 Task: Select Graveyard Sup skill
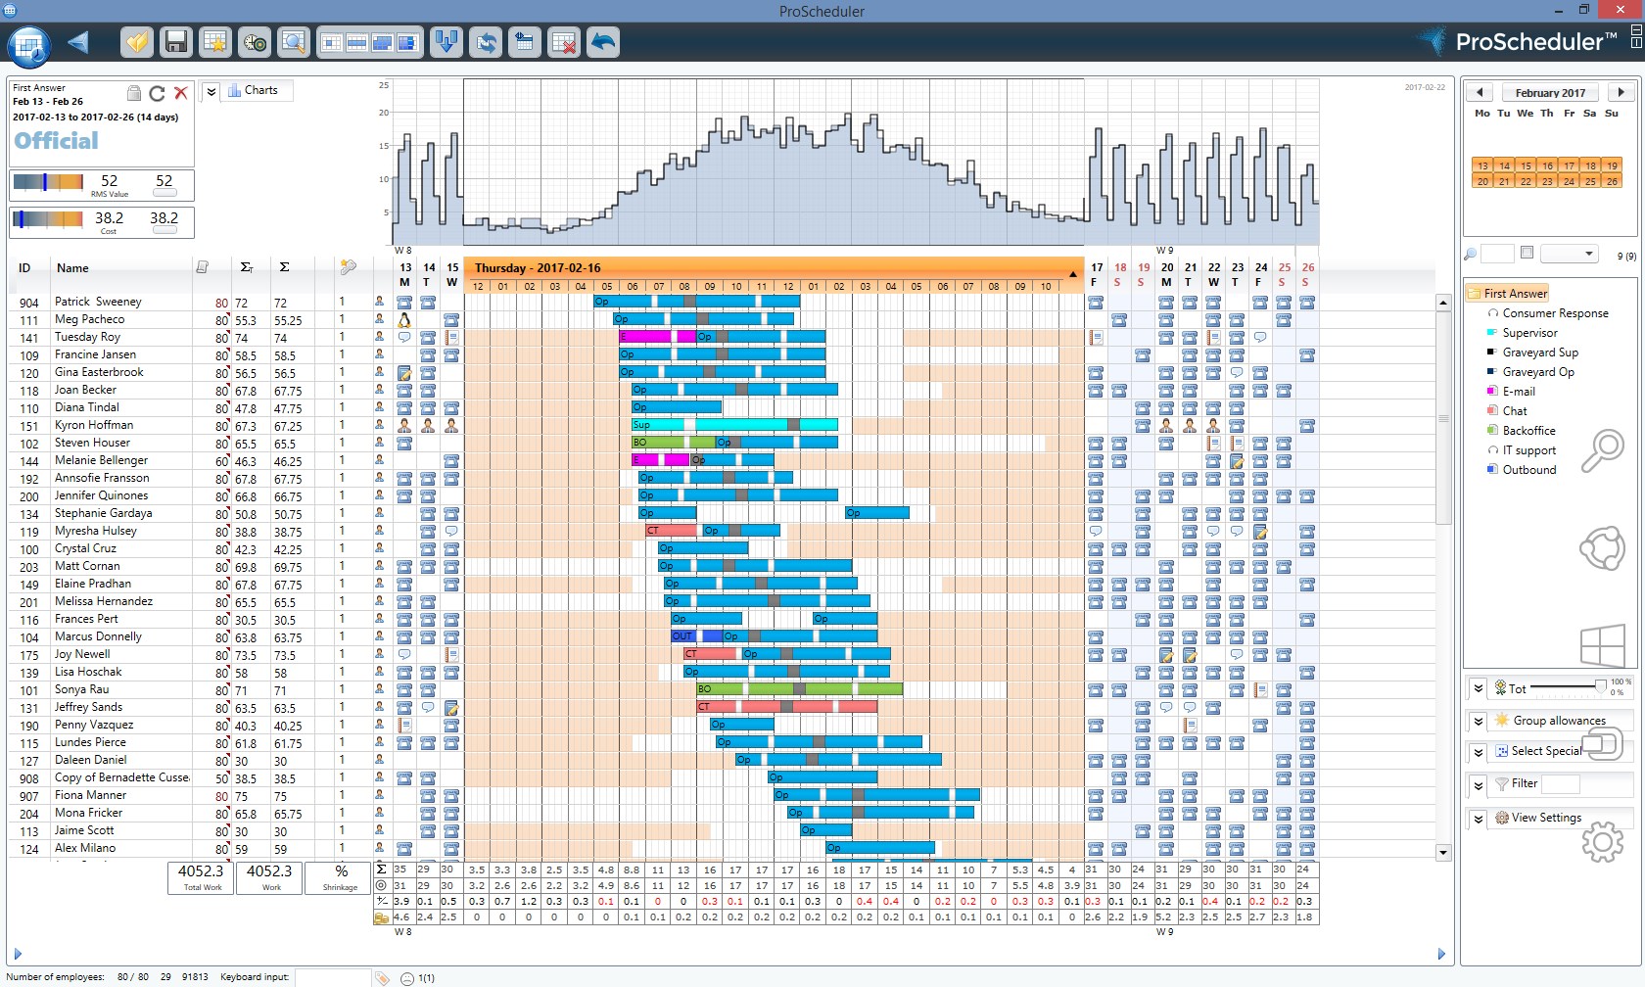coord(1540,352)
